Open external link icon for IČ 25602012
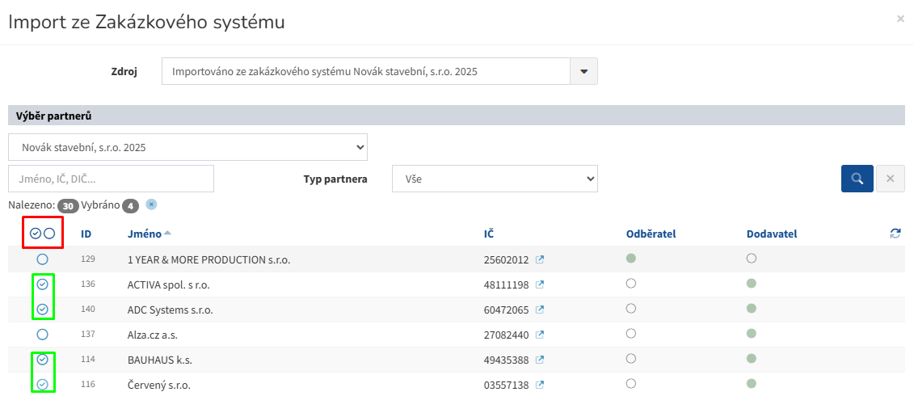Screen dimensions: 914x396 540,259
